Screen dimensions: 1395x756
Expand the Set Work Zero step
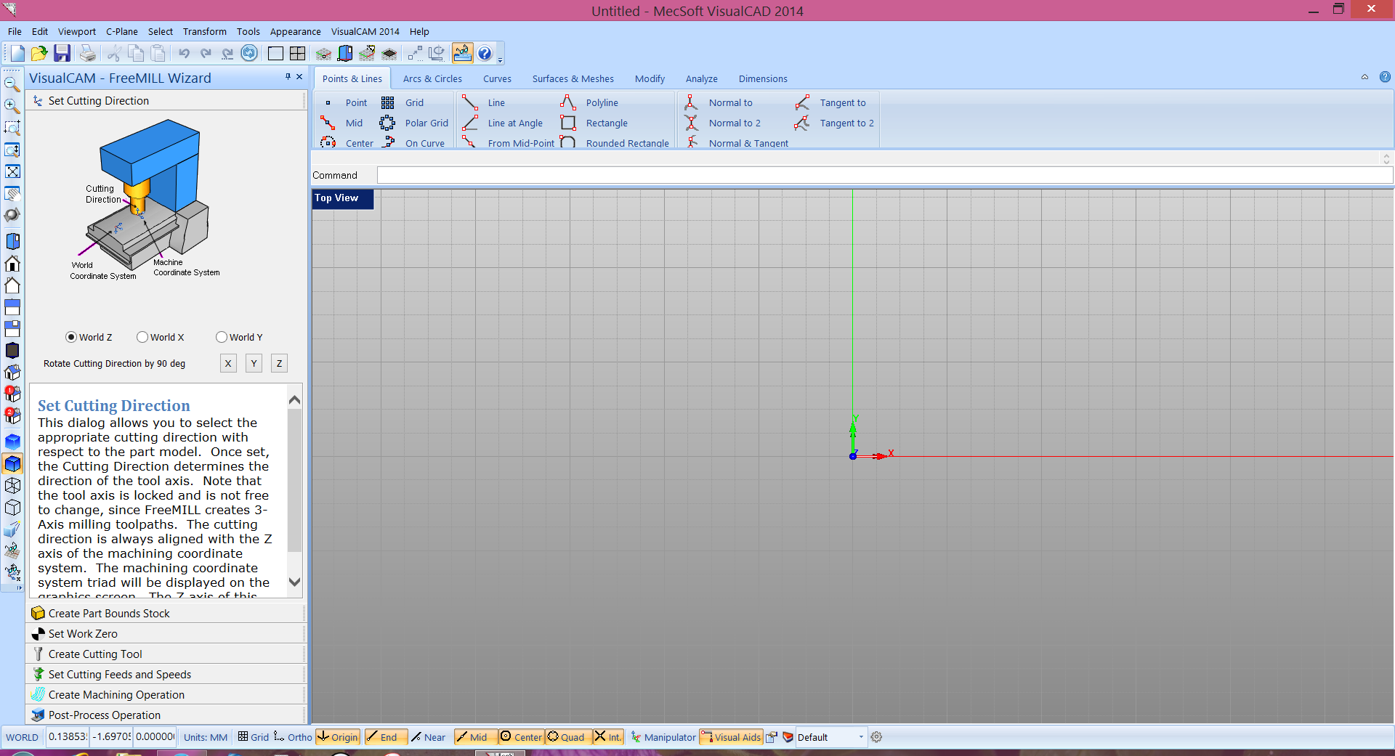click(x=83, y=634)
